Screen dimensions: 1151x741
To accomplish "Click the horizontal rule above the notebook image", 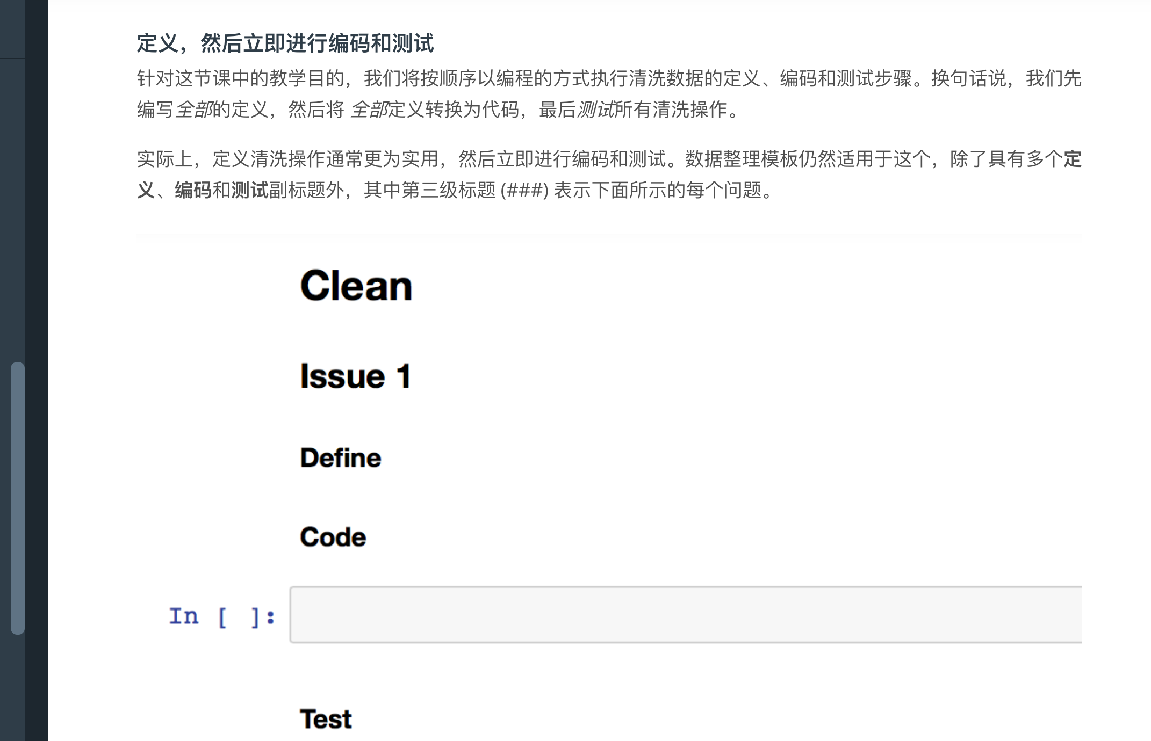I will click(609, 235).
